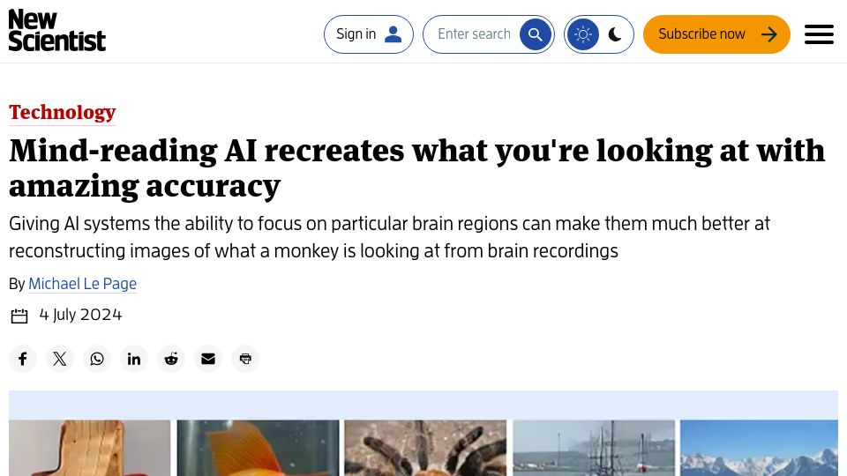Click the subheading about brain regions
Image resolution: width=847 pixels, height=476 pixels.
click(389, 237)
